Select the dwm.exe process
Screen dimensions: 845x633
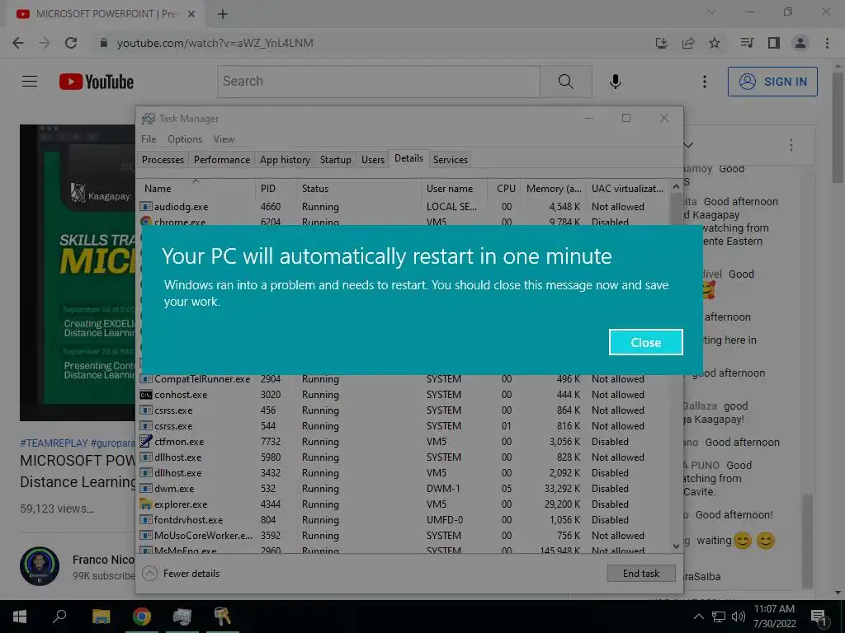404,488
